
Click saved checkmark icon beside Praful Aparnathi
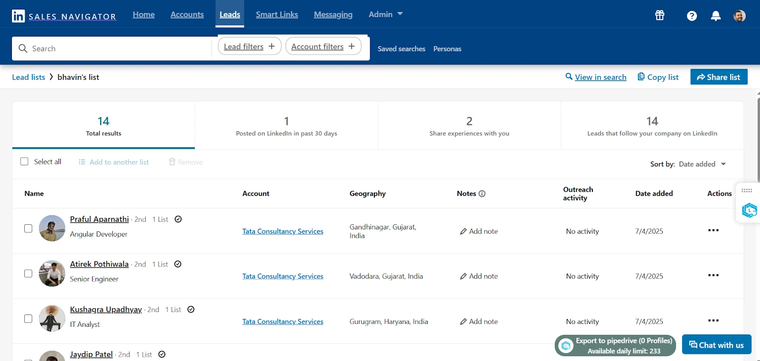178,219
